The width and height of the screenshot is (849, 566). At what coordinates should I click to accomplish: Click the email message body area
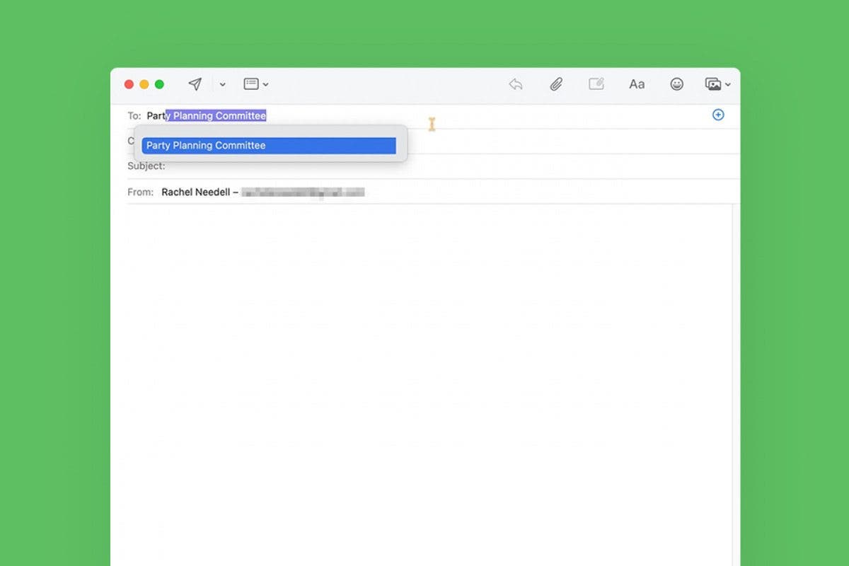[x=424, y=354]
